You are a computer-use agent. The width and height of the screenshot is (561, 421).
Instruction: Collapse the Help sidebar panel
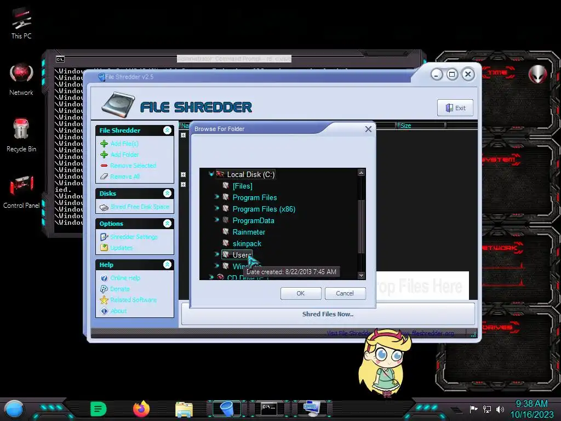coord(167,265)
